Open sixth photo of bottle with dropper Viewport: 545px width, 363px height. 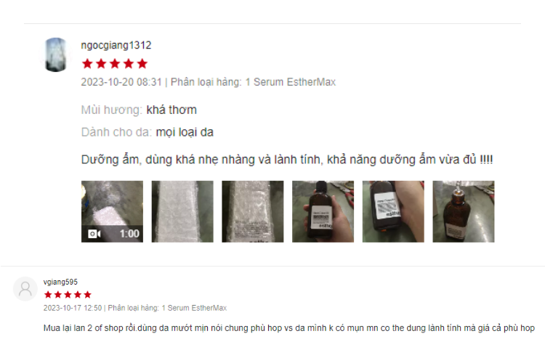click(464, 211)
